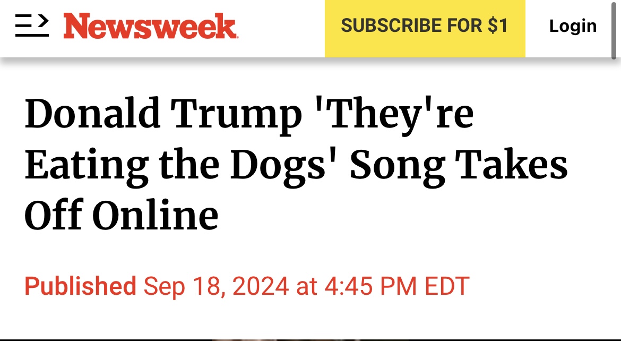Click the arrow on the menu icon
The height and width of the screenshot is (341, 621).
[x=42, y=20]
